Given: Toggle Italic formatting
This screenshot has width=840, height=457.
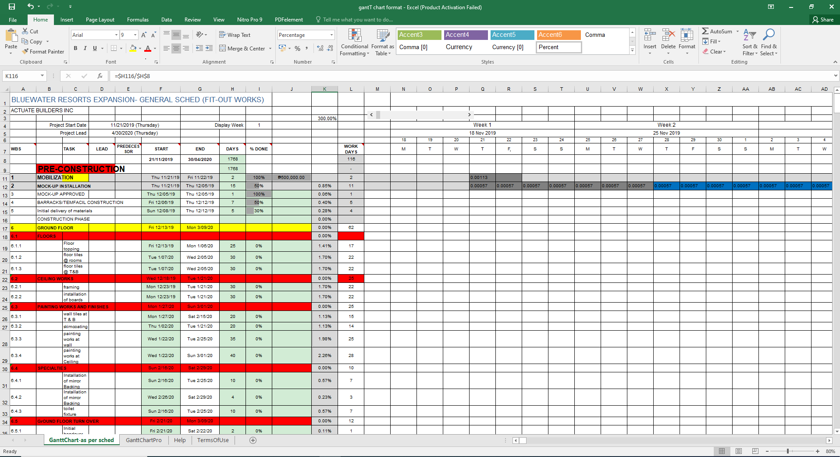Looking at the screenshot, I should pos(85,48).
